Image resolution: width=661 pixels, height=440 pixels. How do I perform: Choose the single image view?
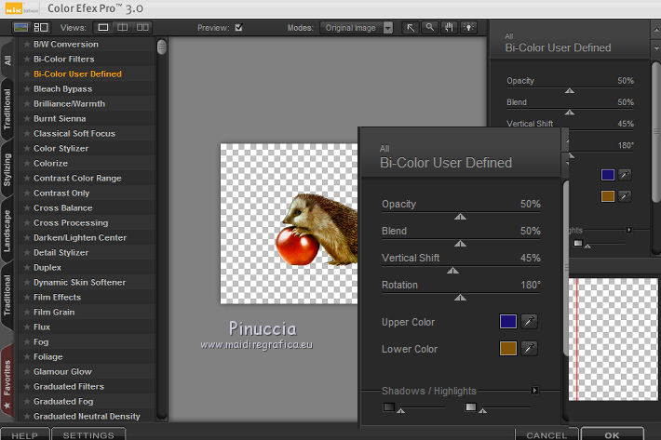tap(102, 28)
